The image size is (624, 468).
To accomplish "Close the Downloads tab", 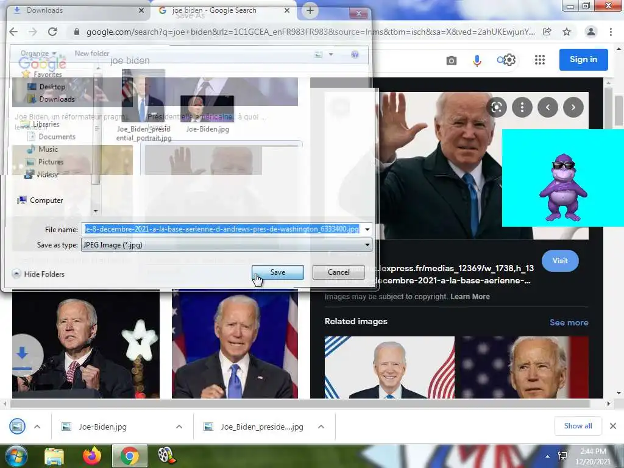I will click(141, 11).
